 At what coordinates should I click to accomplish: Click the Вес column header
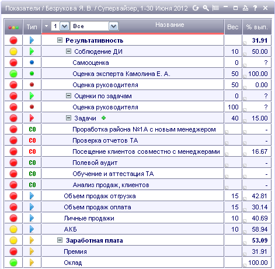(233, 27)
